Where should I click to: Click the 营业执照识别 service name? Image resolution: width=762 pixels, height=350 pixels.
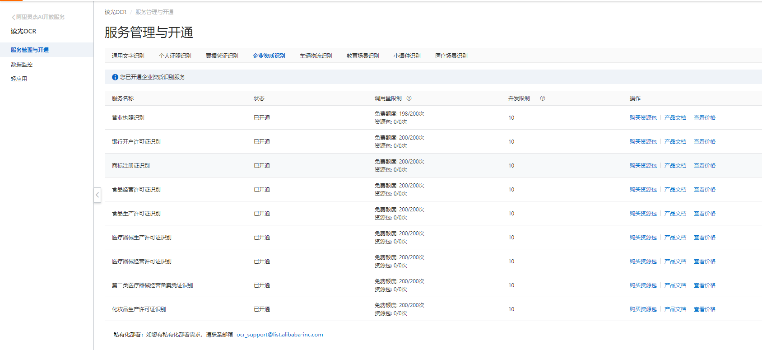coord(128,118)
